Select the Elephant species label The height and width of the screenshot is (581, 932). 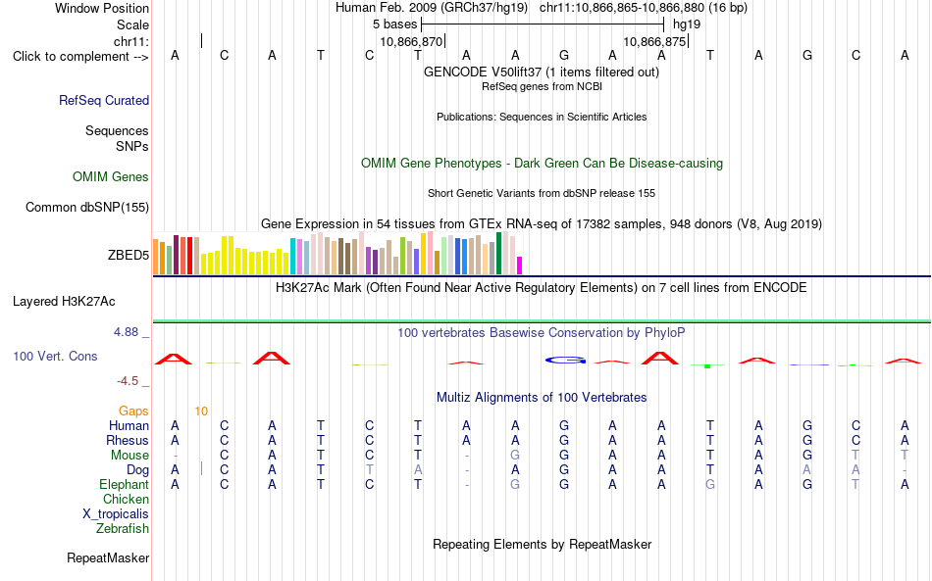click(125, 485)
